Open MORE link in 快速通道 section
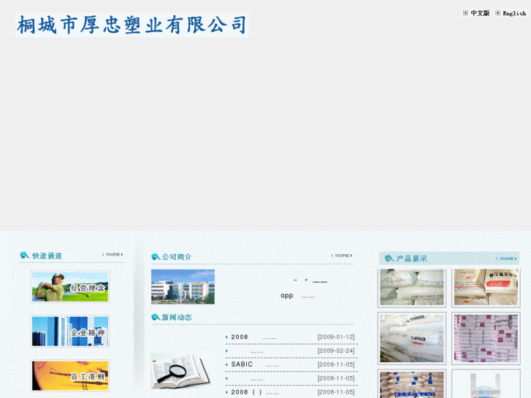 tap(113, 254)
